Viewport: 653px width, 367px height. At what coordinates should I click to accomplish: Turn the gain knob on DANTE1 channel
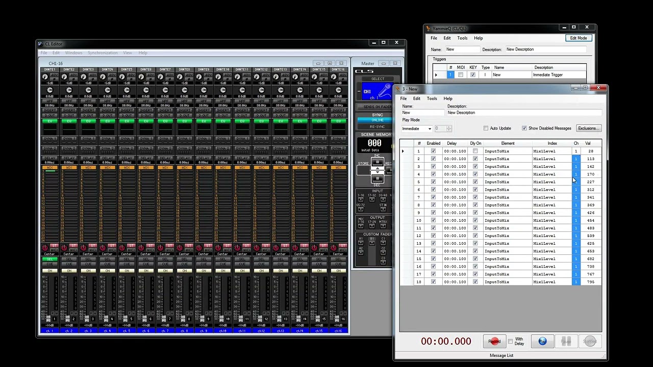coord(45,77)
